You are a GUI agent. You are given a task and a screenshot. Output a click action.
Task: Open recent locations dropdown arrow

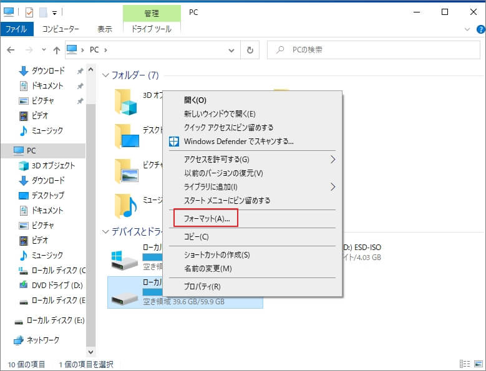[x=44, y=49]
